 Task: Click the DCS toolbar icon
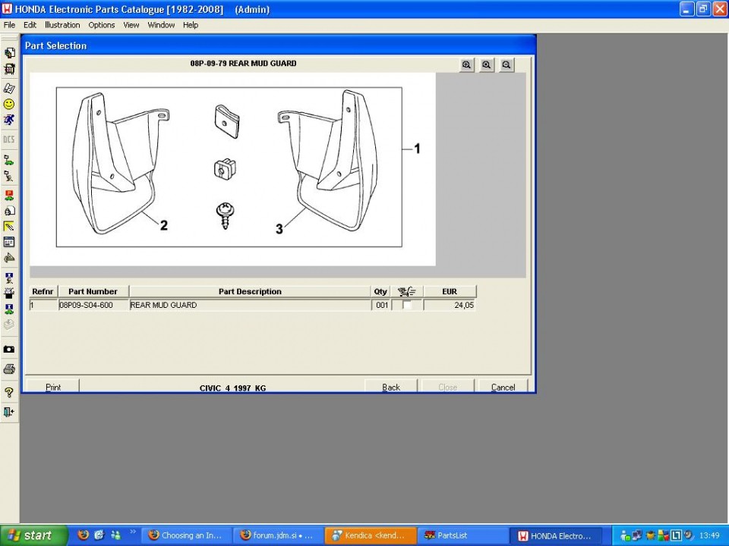[x=9, y=140]
